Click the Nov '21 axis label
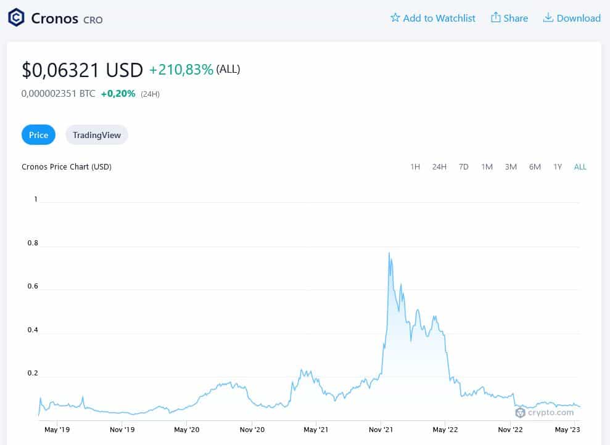Image resolution: width=610 pixels, height=445 pixels. coord(381,430)
